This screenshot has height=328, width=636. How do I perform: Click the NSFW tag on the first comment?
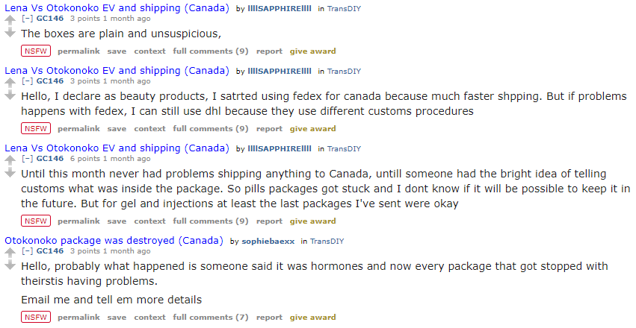tap(35, 51)
